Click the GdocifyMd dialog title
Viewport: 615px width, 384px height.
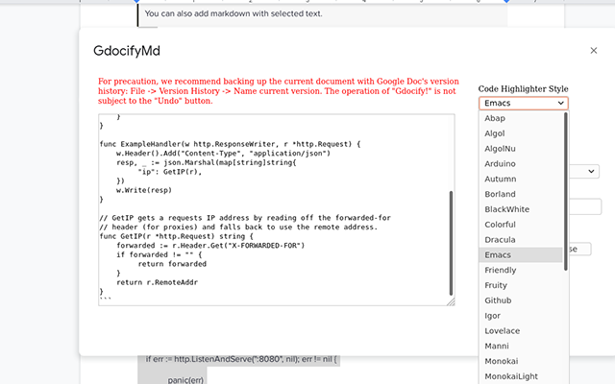pyautogui.click(x=127, y=51)
